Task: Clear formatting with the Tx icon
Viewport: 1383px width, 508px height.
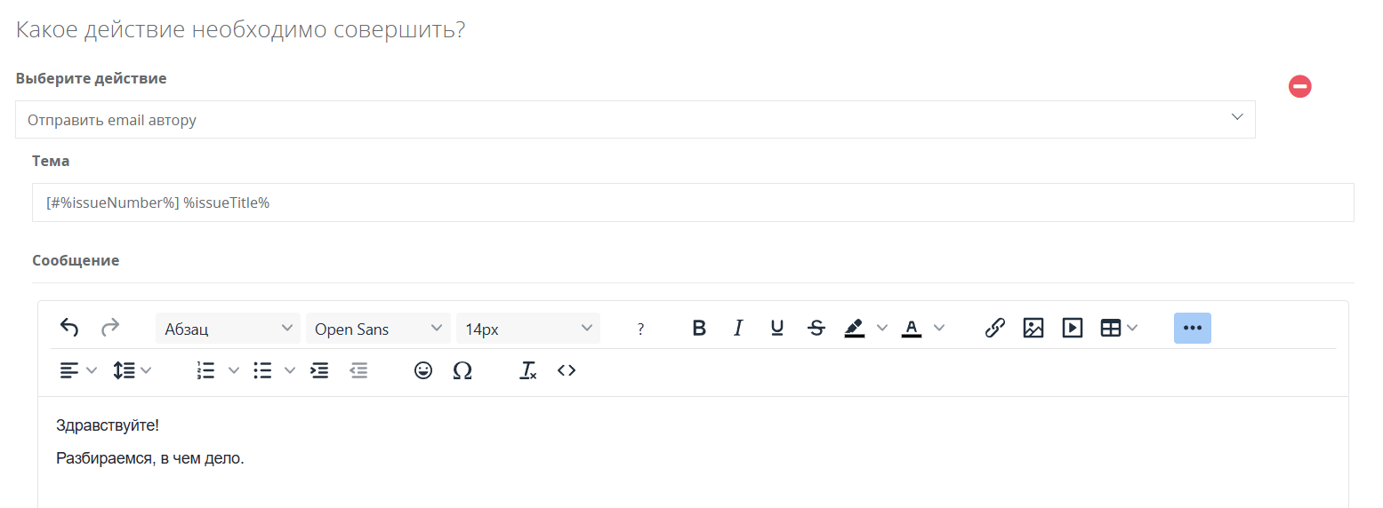Action: 528,370
